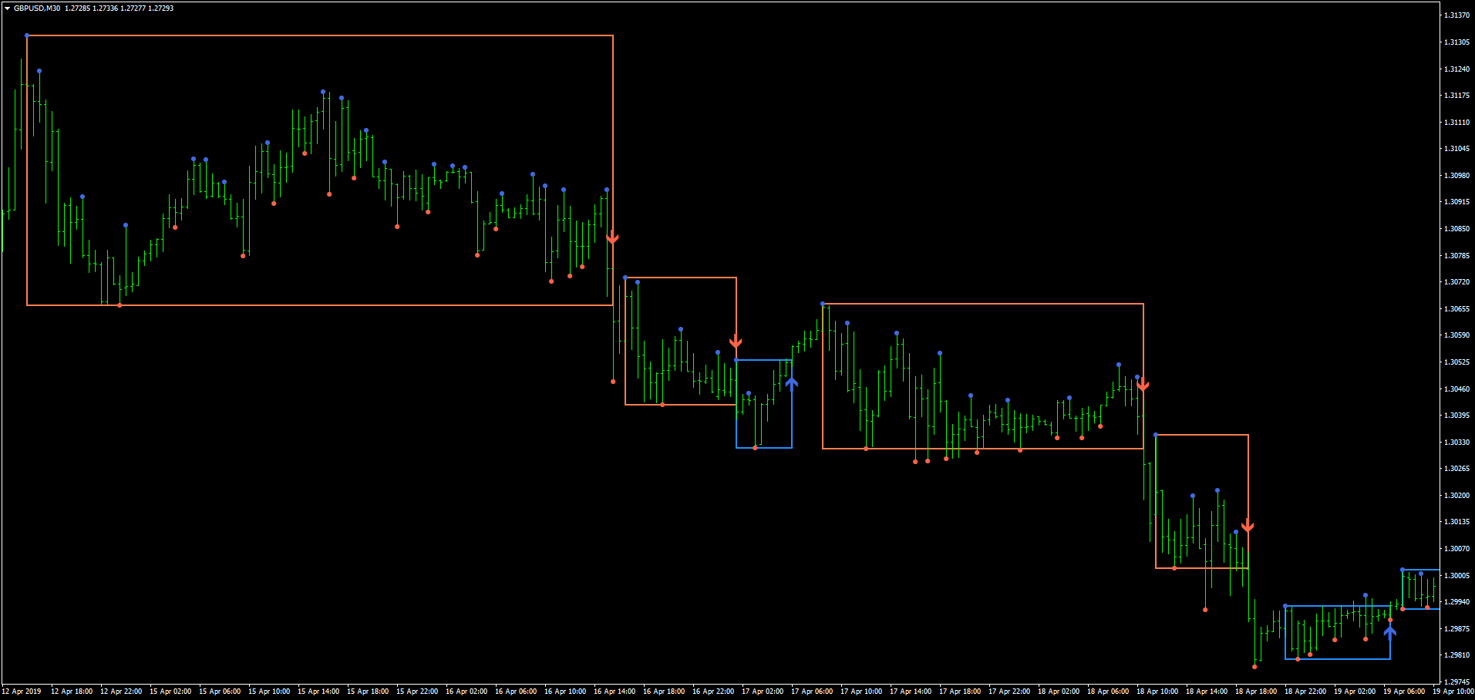Open the chart menu triangle beside GBPUSD,M30
The image size is (1475, 700).
[7, 8]
